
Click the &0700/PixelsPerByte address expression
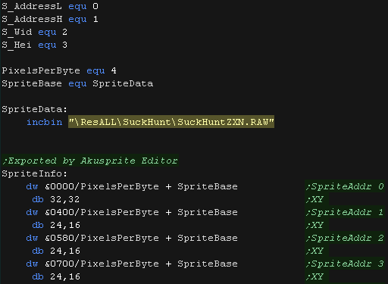[x=102, y=264]
